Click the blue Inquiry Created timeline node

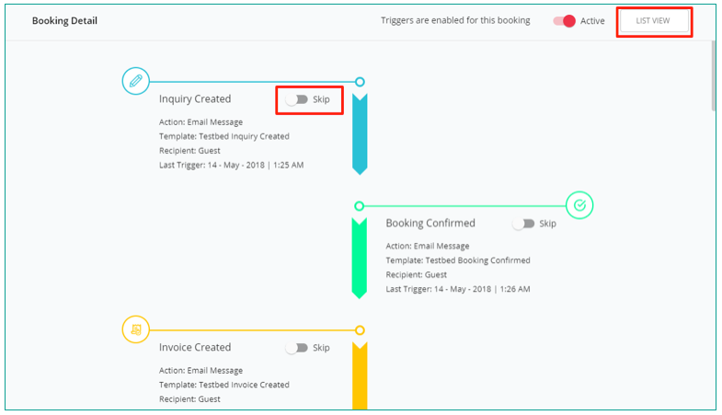pos(360,82)
